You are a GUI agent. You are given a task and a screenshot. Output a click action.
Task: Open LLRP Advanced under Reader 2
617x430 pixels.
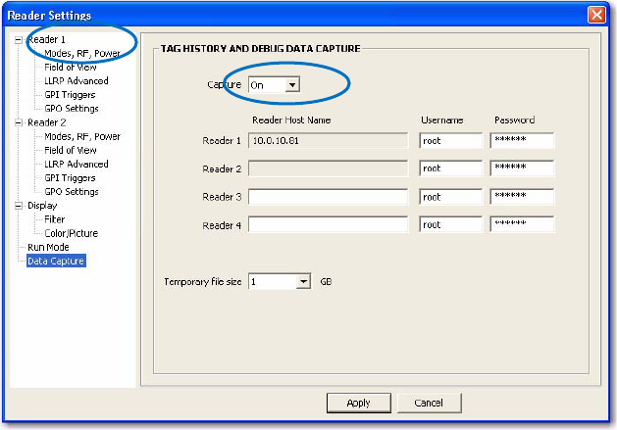pos(76,164)
